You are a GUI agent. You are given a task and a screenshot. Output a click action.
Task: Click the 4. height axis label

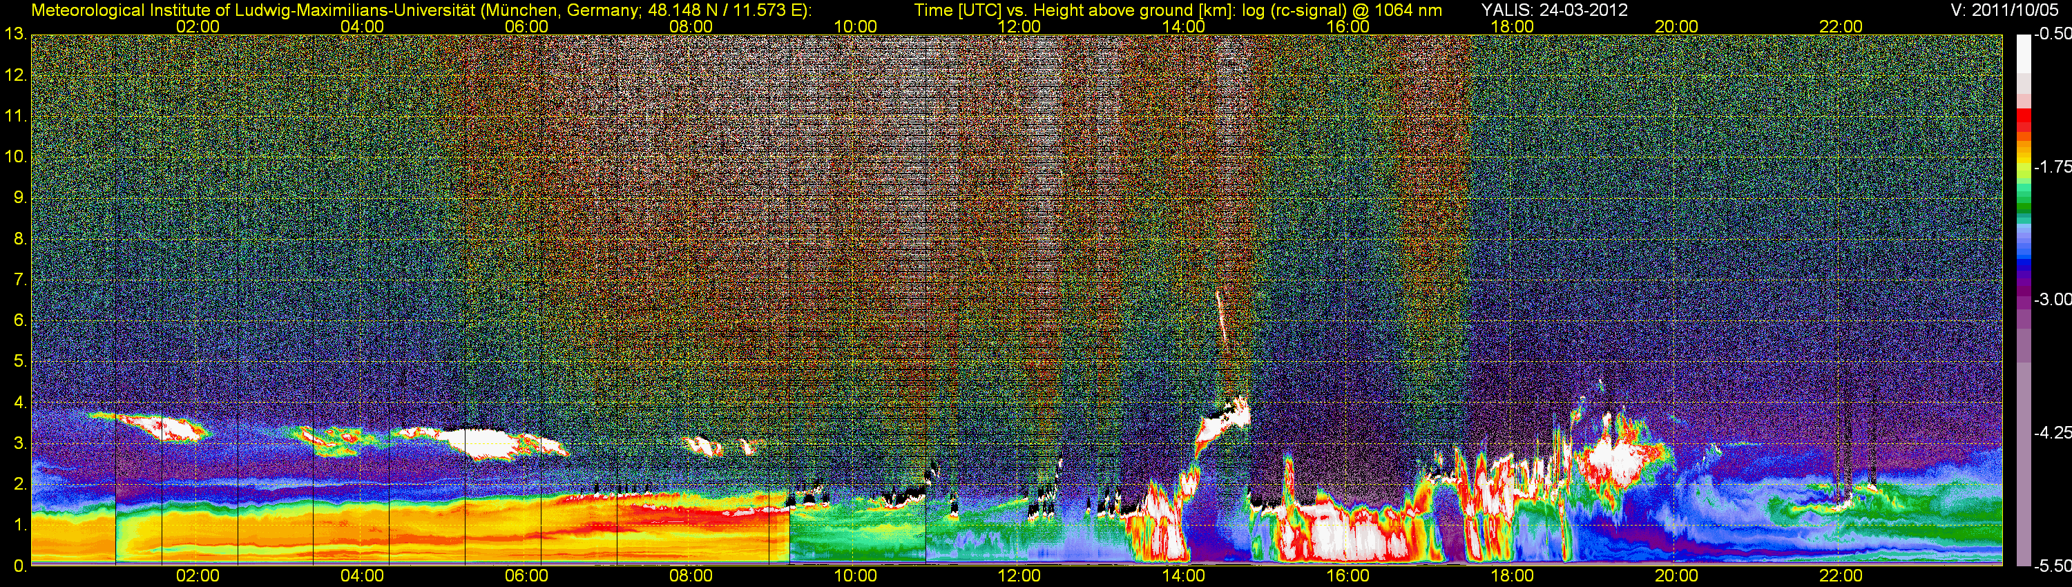[20, 403]
